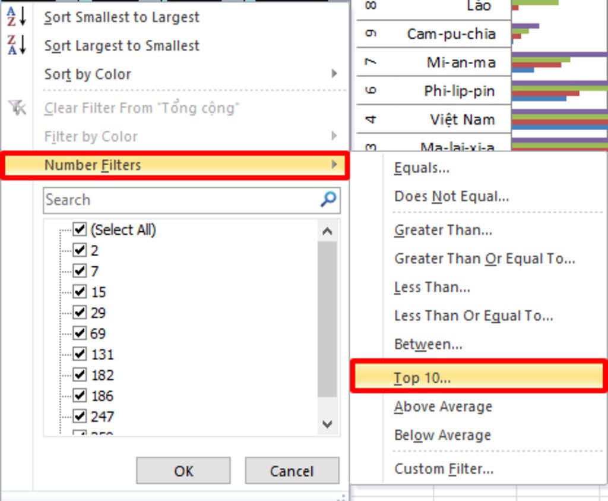Click the value list scrollbar down arrow
Image resolution: width=608 pixels, height=501 pixels.
point(327,424)
